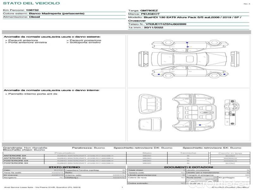Click the front-view car diagram at left
Image resolution: width=253 pixels, height=190 pixels.
144,59
